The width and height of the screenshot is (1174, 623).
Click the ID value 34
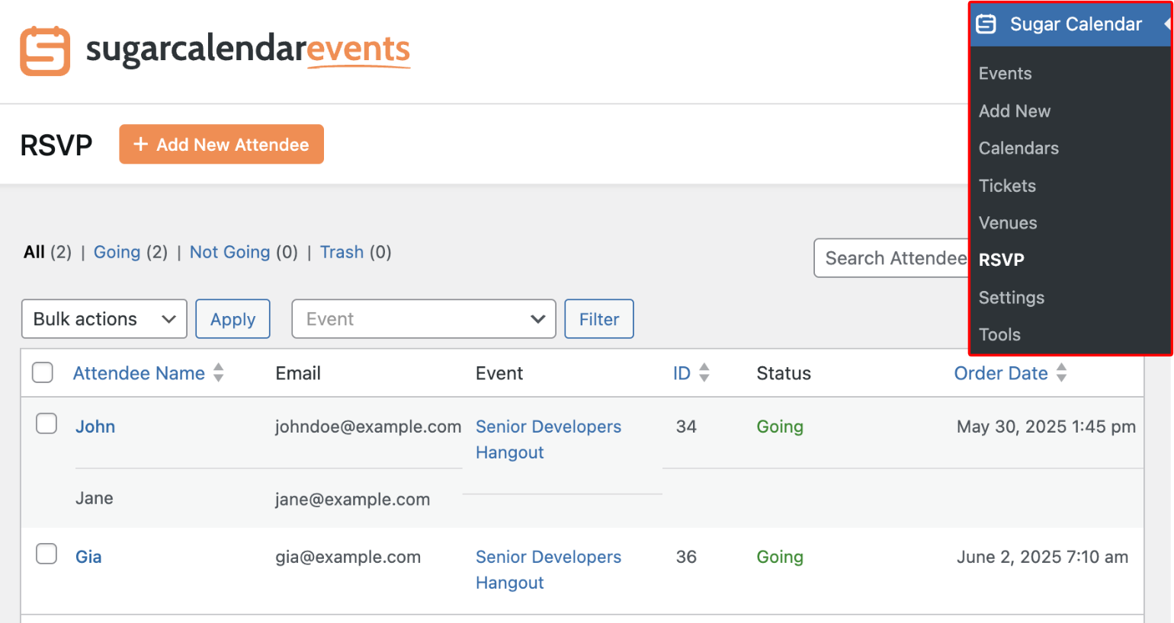click(x=686, y=427)
